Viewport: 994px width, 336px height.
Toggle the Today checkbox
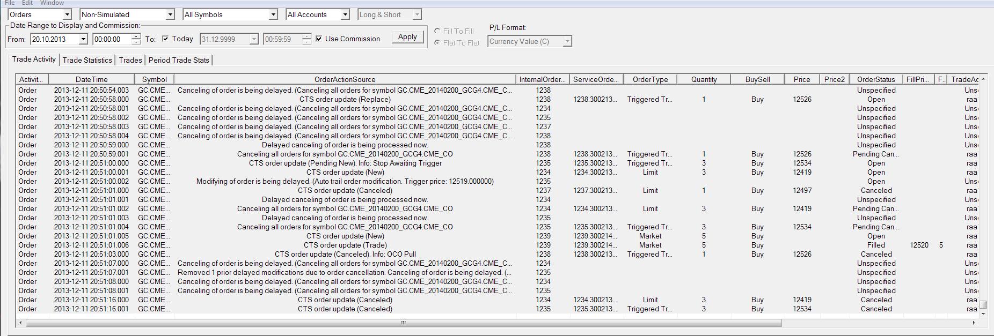pos(165,39)
